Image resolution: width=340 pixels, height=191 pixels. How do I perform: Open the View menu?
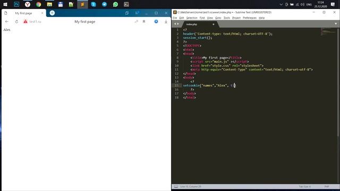point(210,18)
